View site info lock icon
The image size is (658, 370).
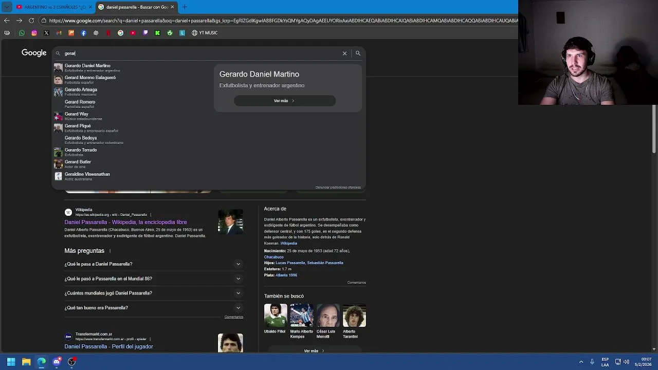pyautogui.click(x=44, y=21)
